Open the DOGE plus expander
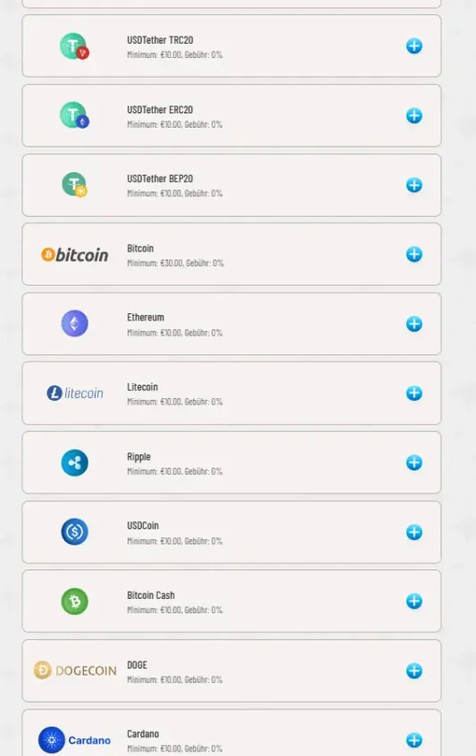This screenshot has height=756, width=476. point(413,670)
